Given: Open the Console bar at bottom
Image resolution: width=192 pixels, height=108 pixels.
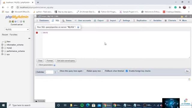Looking at the screenshot, I should click(40, 101).
